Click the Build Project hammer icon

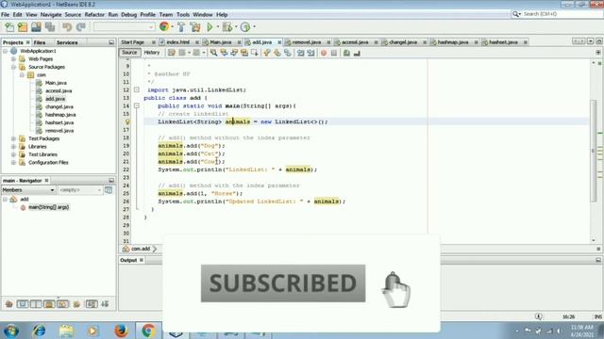click(181, 27)
